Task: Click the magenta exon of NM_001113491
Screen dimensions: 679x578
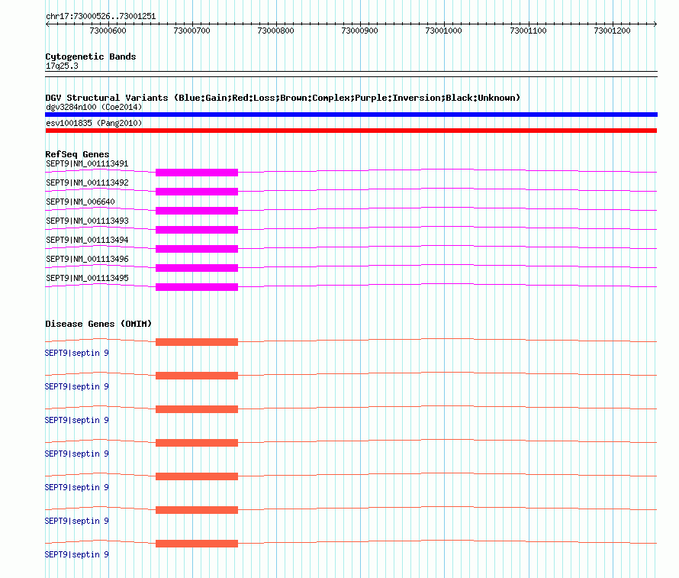Action: tap(197, 173)
